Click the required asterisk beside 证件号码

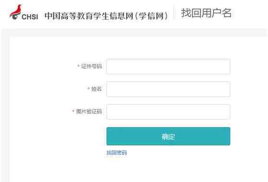coord(78,66)
